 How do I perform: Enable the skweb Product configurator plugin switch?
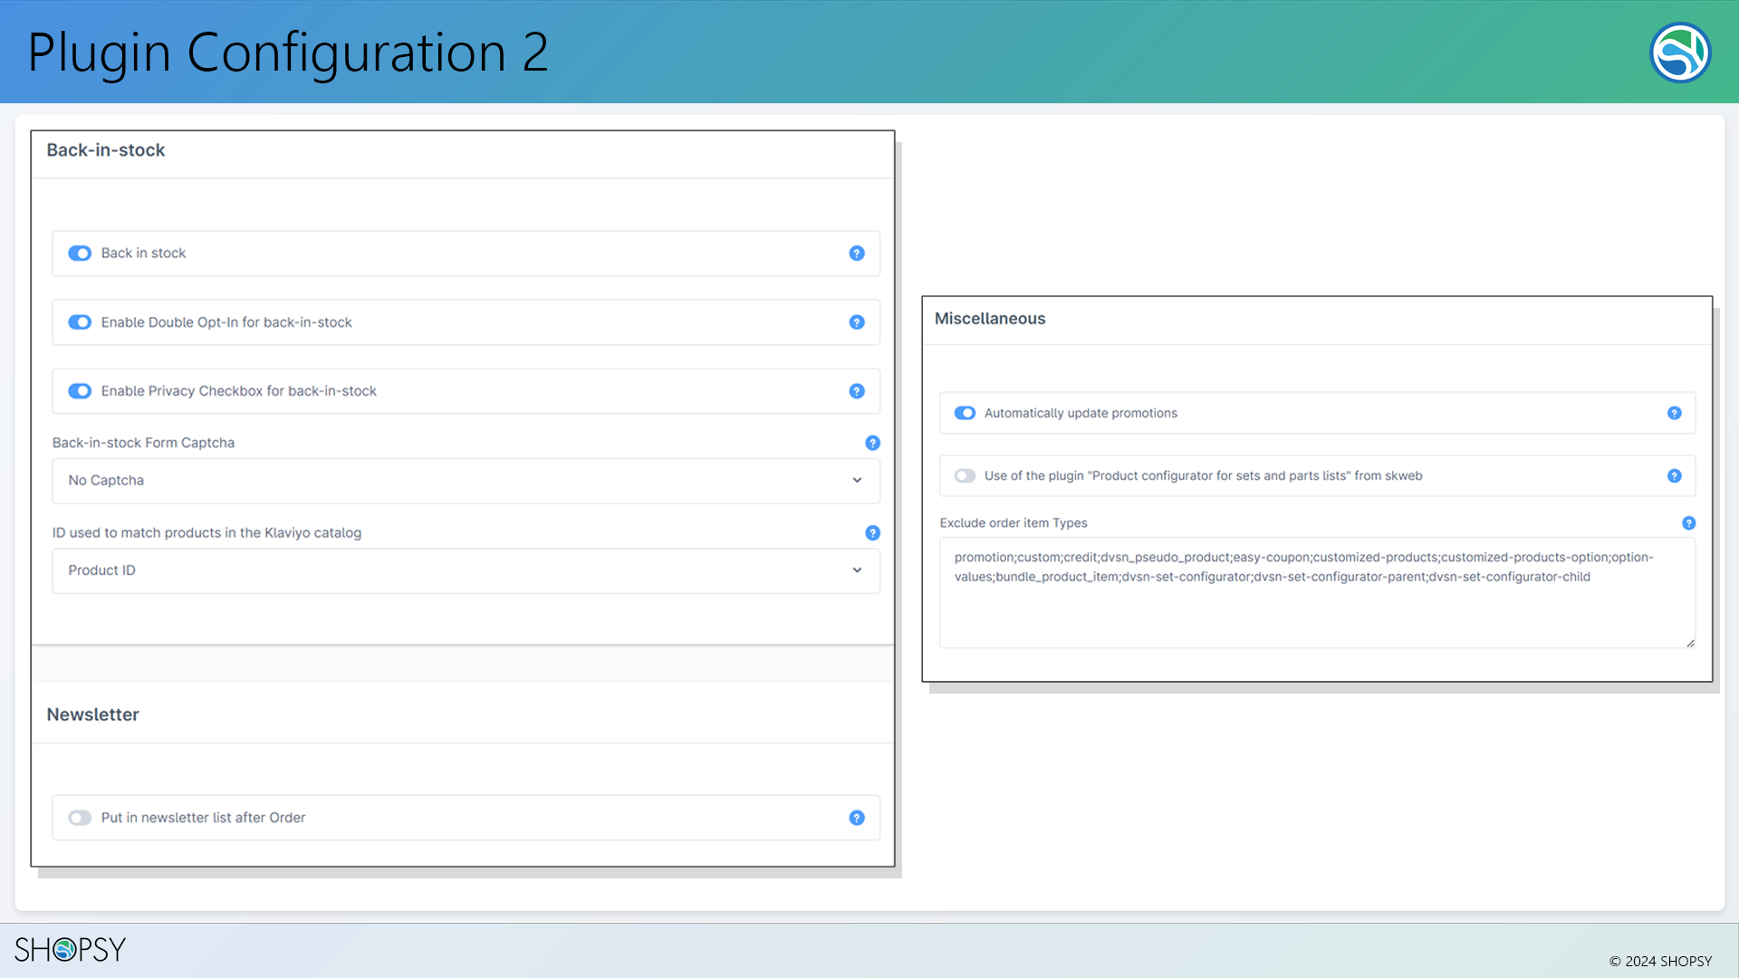tap(965, 476)
